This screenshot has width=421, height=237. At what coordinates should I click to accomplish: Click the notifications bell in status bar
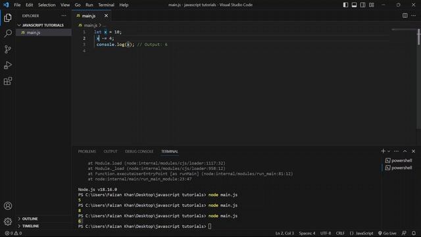414,233
